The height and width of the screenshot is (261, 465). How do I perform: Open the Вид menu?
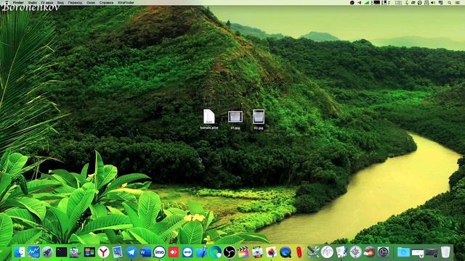(x=60, y=3)
